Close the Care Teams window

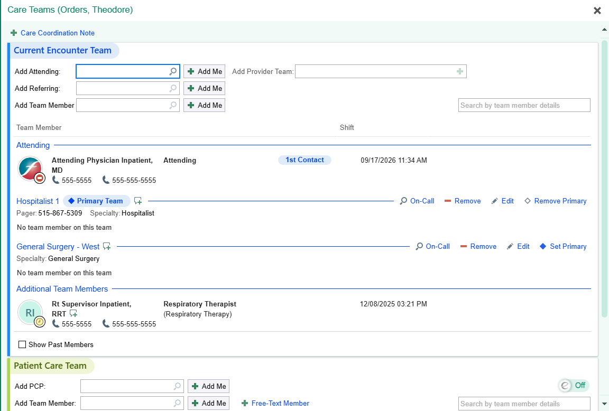(597, 11)
